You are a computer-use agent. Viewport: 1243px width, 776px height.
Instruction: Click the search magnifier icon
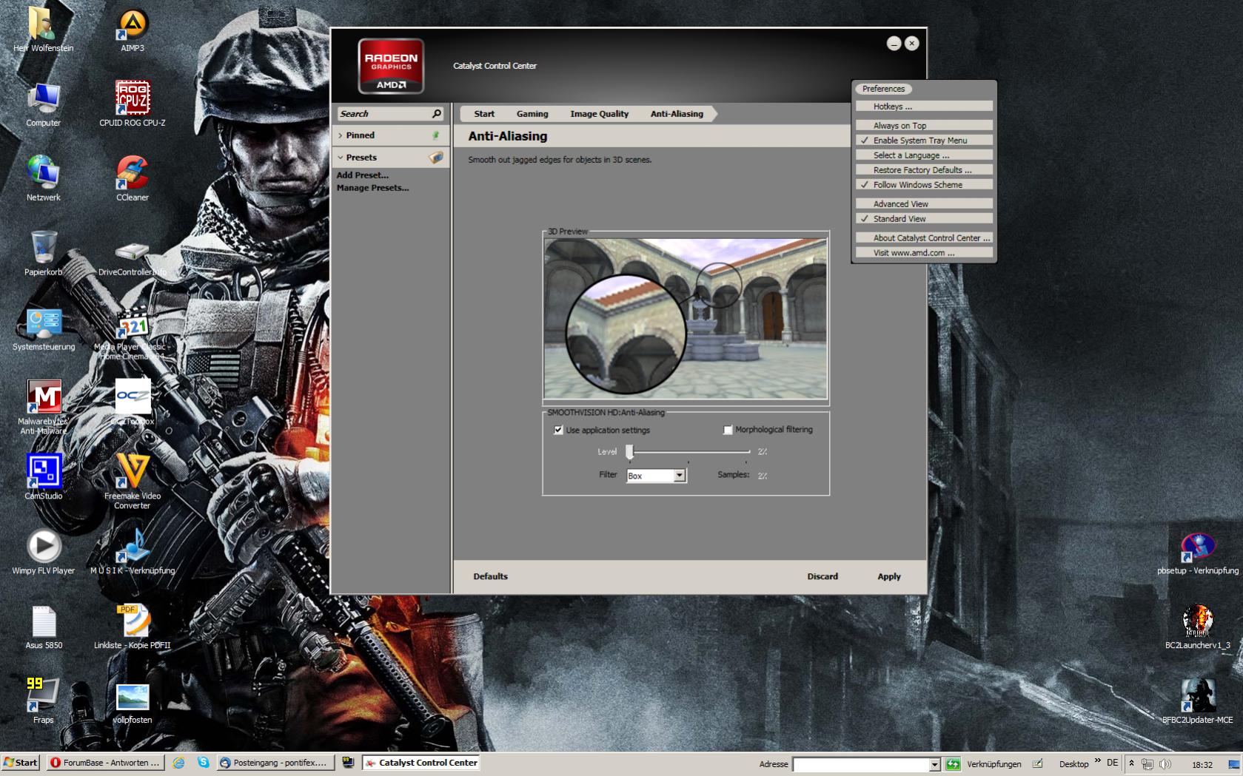point(437,113)
